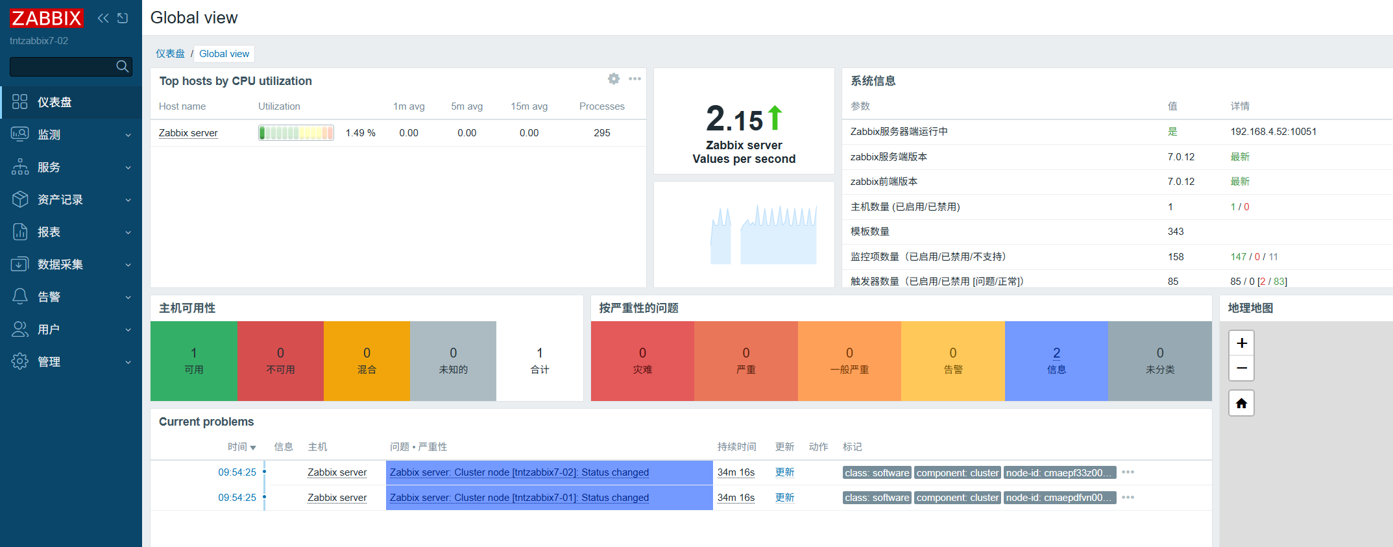This screenshot has width=1393, height=547.
Task: Reset geomap to home view
Action: (x=1241, y=403)
